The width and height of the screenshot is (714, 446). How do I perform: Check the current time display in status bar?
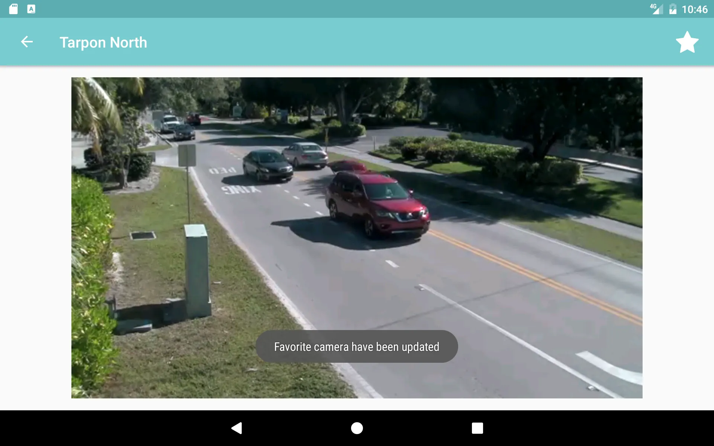[697, 9]
